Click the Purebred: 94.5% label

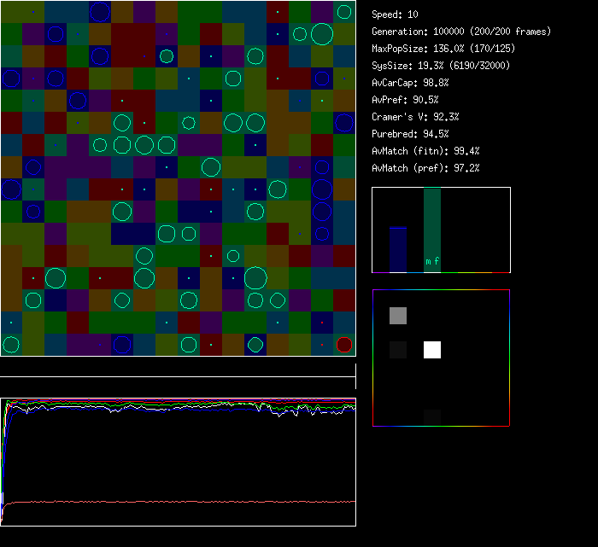410,134
